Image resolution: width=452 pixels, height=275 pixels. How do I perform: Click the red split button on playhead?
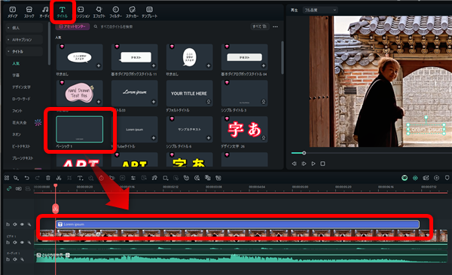pyautogui.click(x=55, y=209)
